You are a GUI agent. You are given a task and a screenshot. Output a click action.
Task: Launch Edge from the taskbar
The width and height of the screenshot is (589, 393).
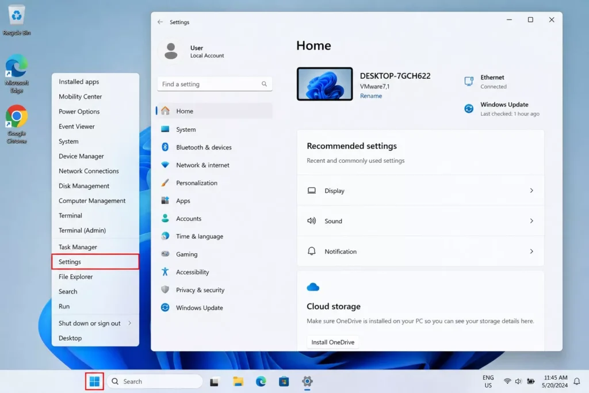[x=261, y=381]
